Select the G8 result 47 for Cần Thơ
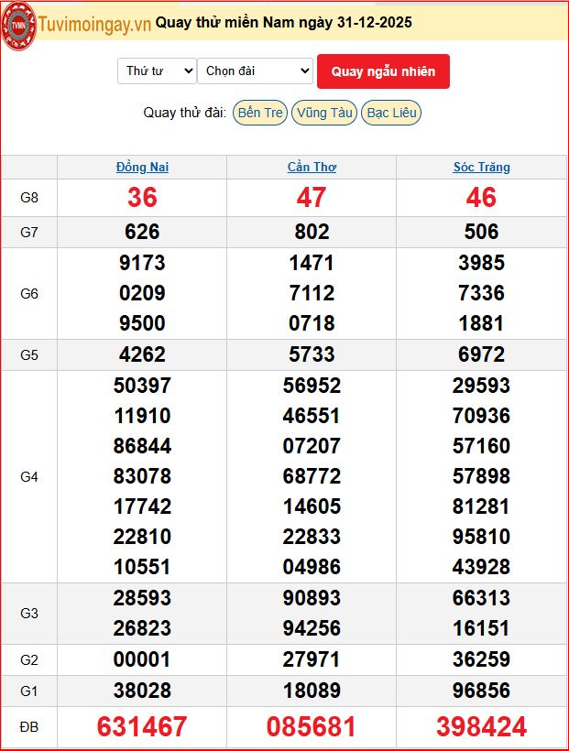 click(x=312, y=198)
